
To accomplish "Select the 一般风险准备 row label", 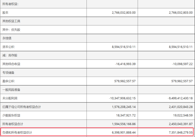I will [11, 90].
